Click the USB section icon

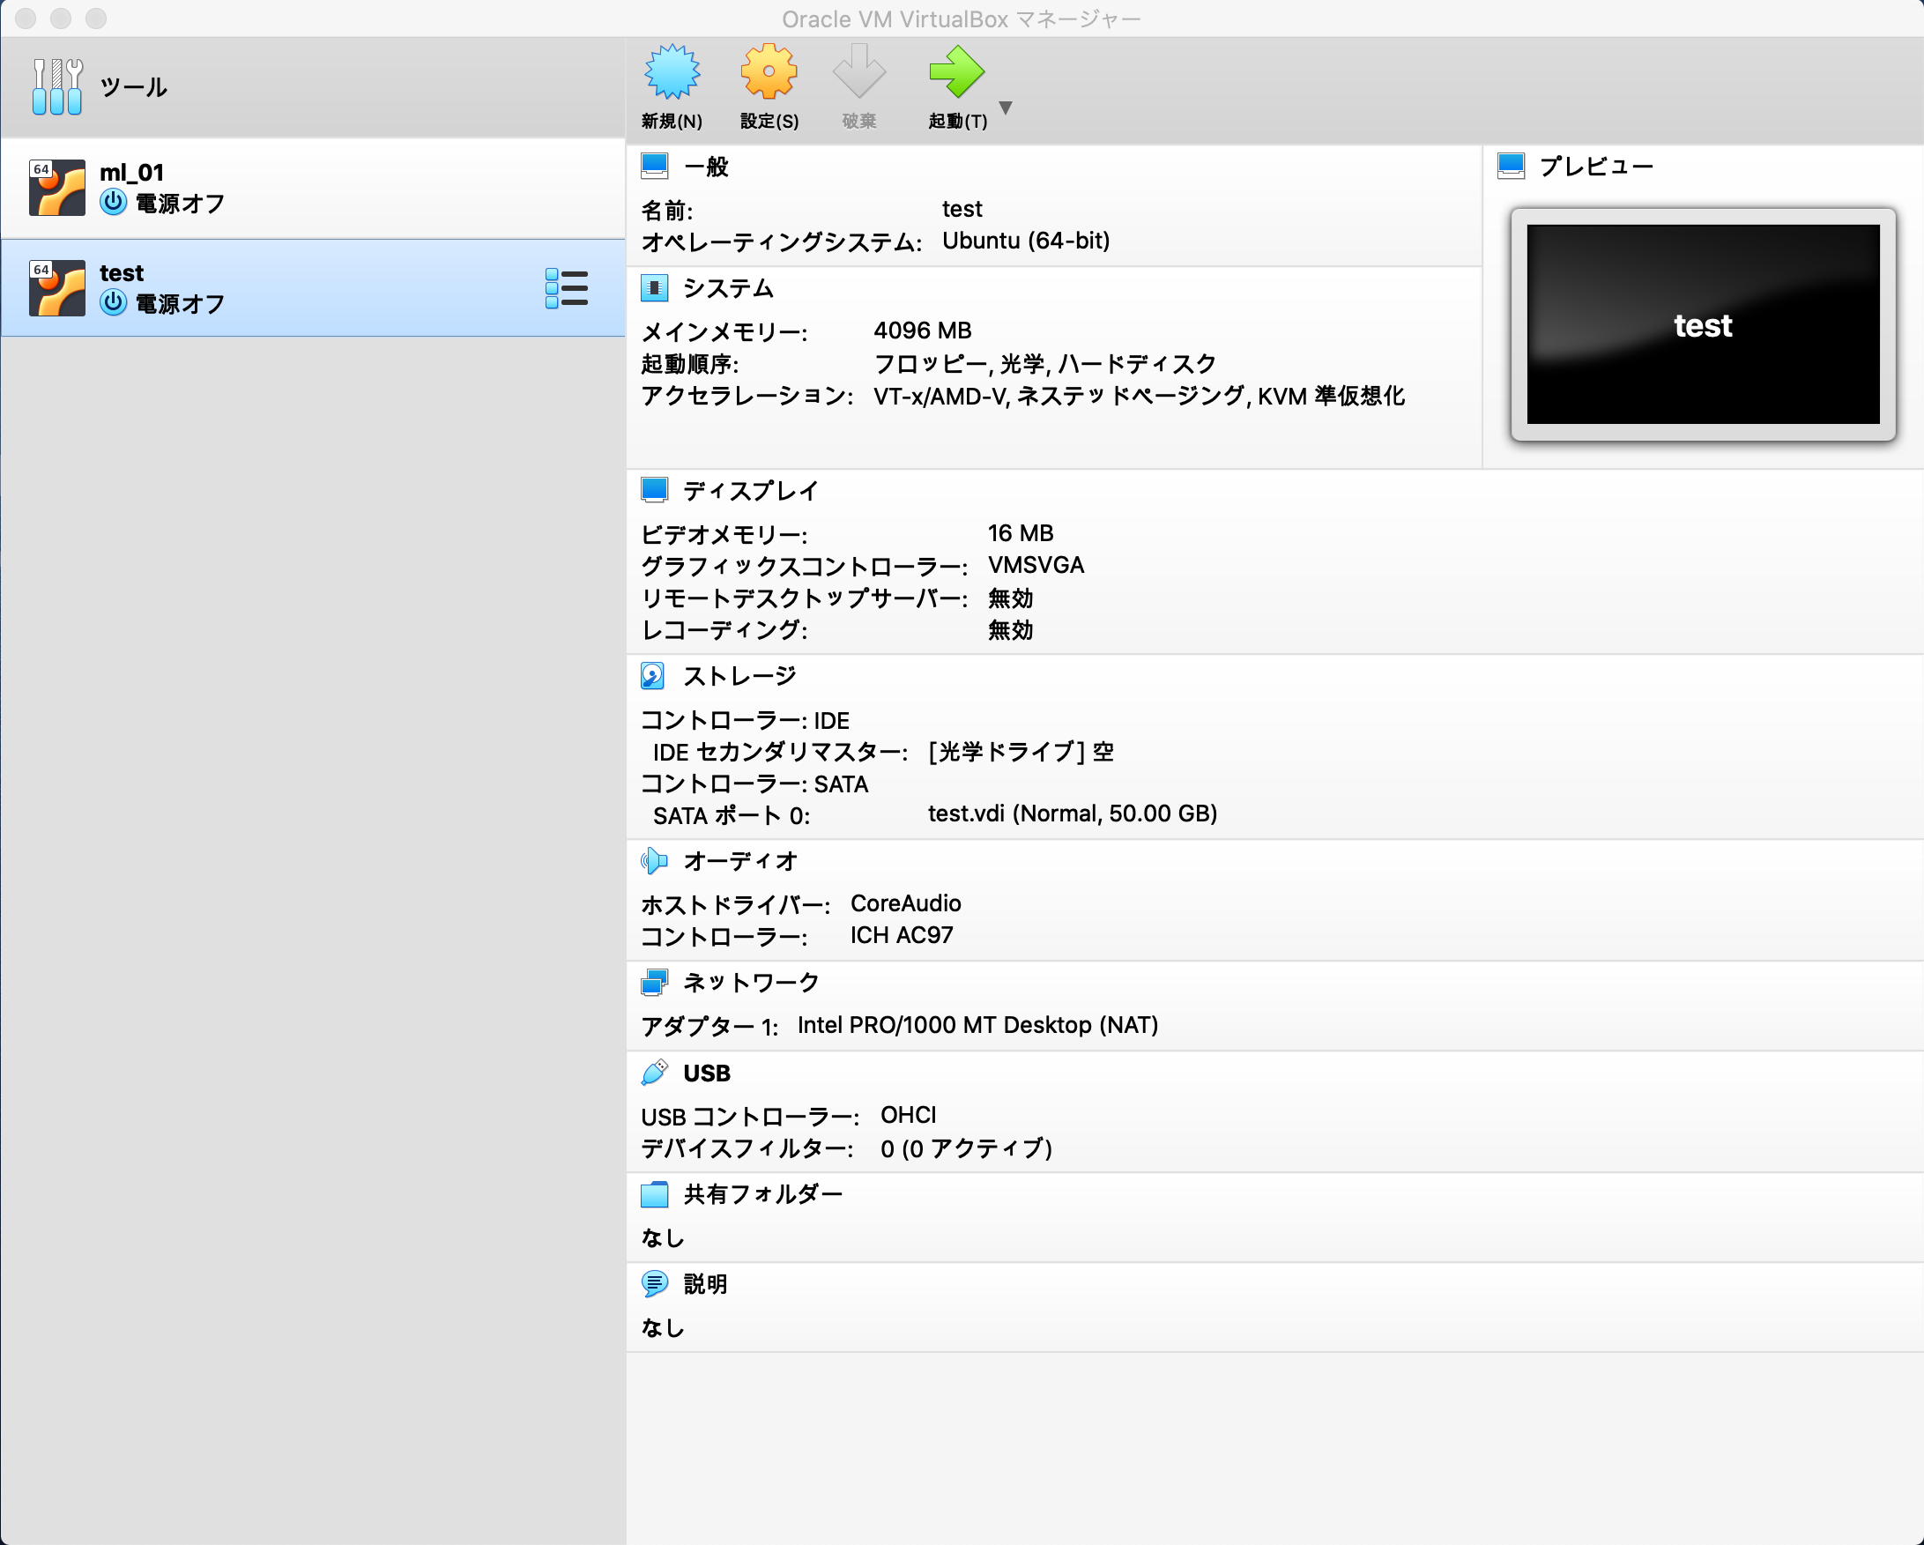click(653, 1073)
